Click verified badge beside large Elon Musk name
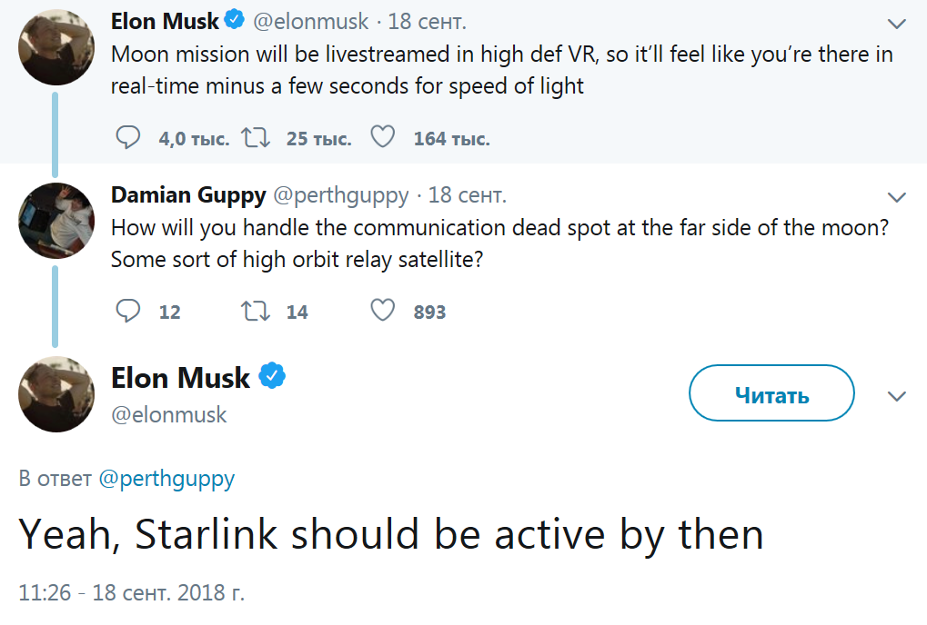927x625 pixels. [273, 376]
